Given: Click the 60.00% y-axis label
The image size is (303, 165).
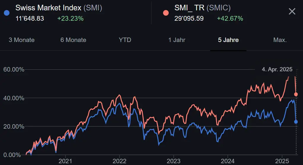Looking at the screenshot, I should (x=14, y=69).
